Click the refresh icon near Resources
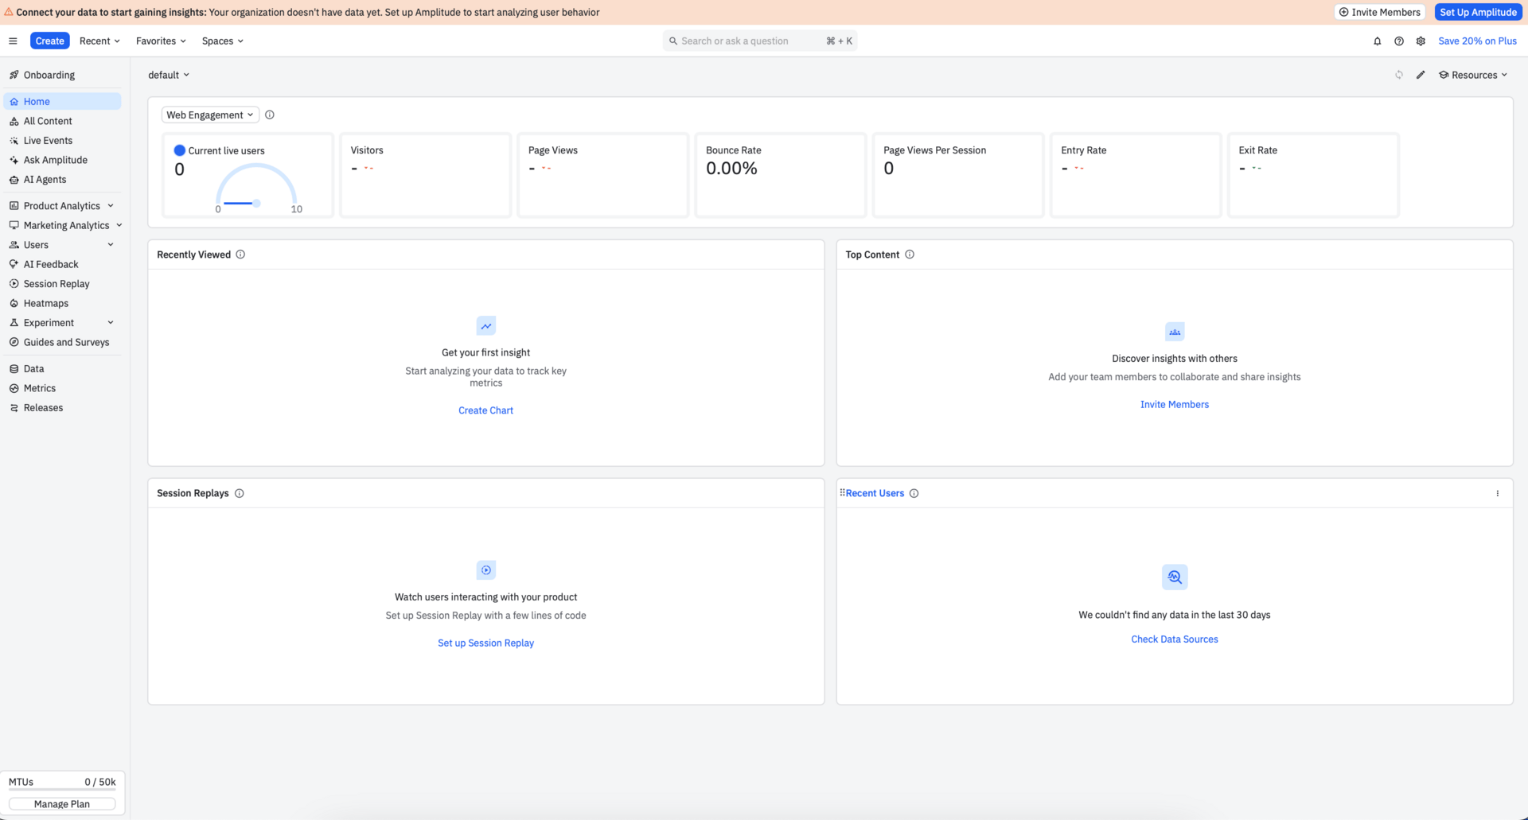 [x=1398, y=75]
